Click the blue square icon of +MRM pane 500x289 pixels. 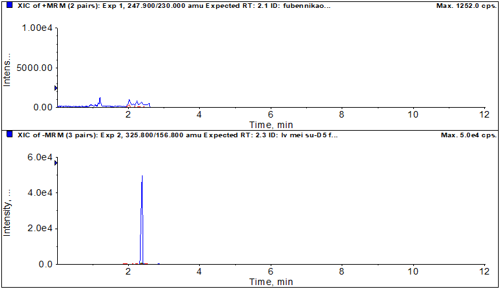point(10,5)
